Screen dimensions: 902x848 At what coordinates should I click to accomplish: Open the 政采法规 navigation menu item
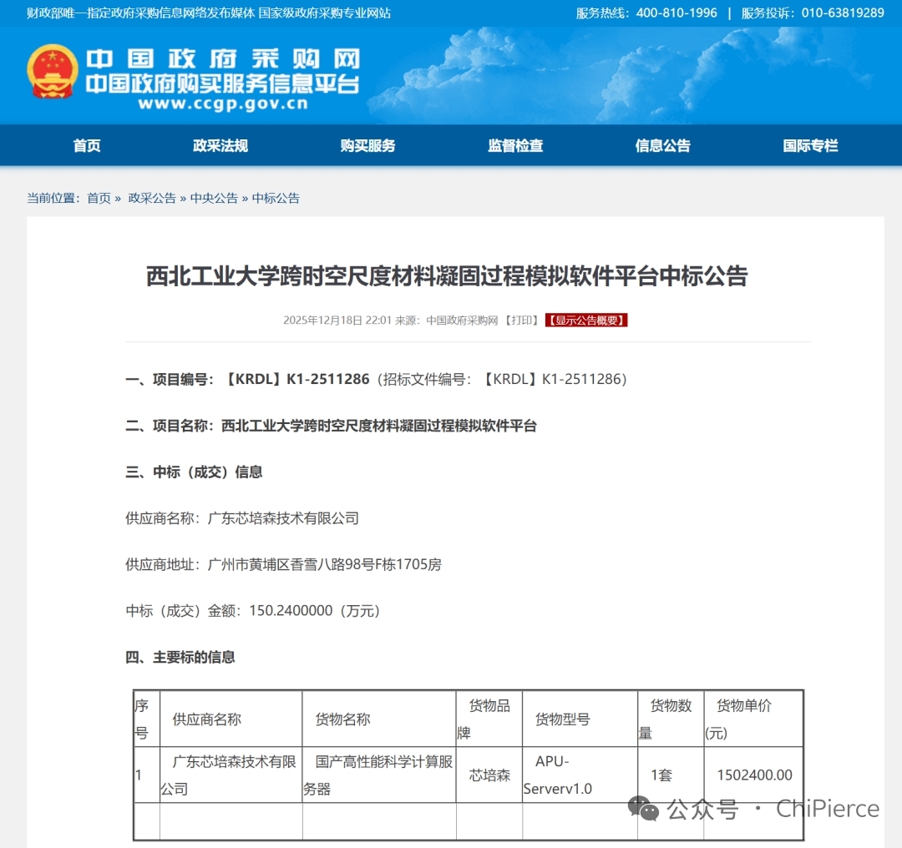click(x=220, y=145)
